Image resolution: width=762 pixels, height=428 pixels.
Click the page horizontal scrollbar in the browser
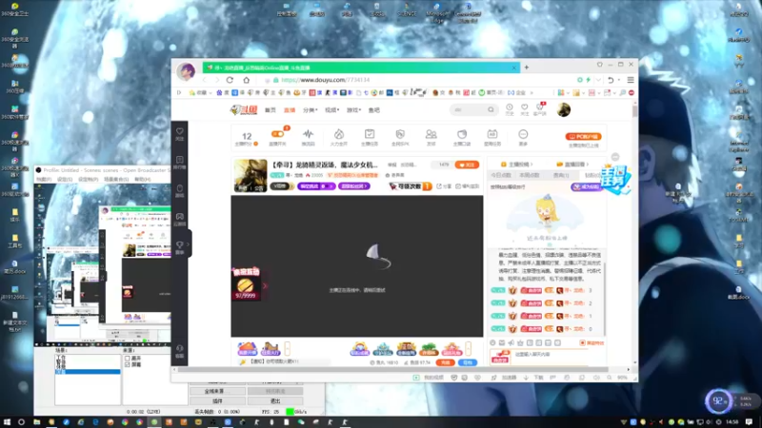point(392,369)
